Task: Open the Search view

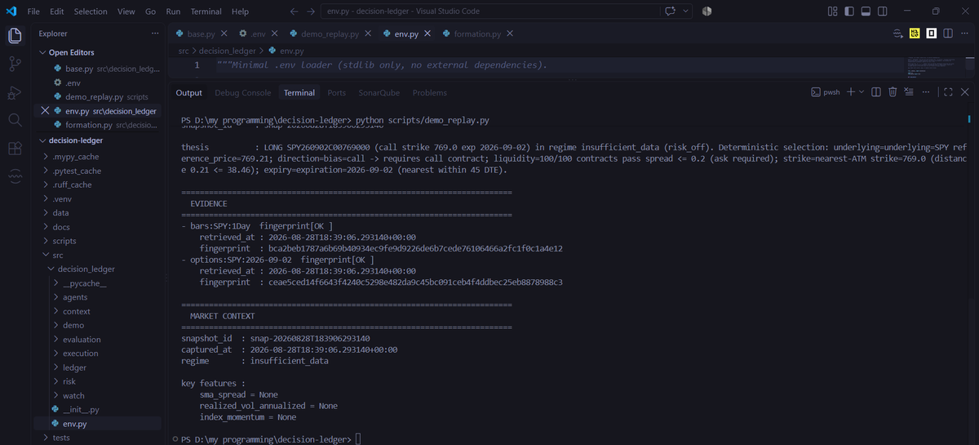Action: [15, 120]
